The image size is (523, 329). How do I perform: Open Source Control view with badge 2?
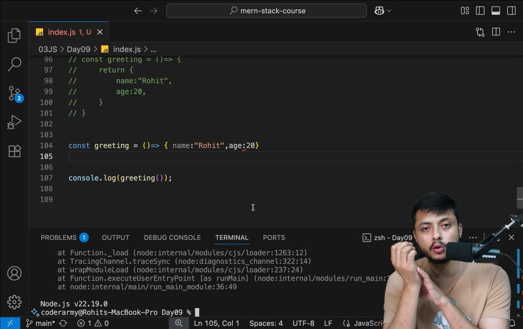(x=14, y=93)
